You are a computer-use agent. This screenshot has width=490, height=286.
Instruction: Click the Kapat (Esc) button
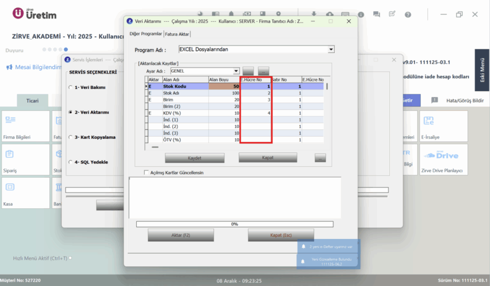click(280, 235)
